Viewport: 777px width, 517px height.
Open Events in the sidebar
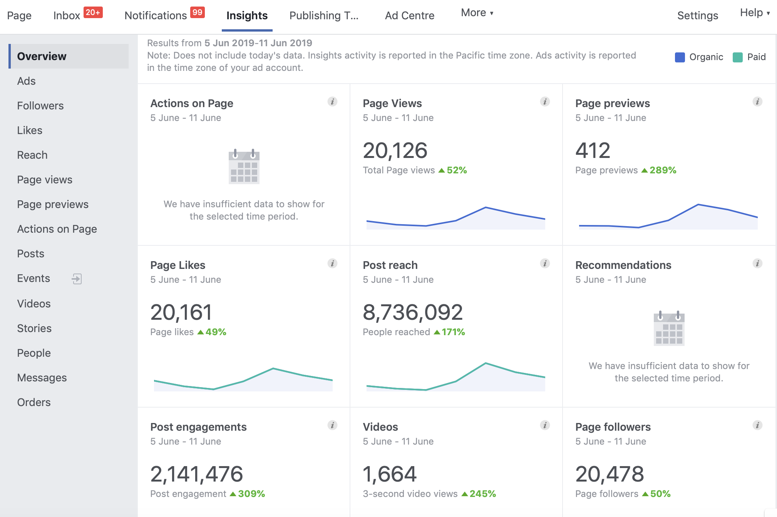point(33,278)
